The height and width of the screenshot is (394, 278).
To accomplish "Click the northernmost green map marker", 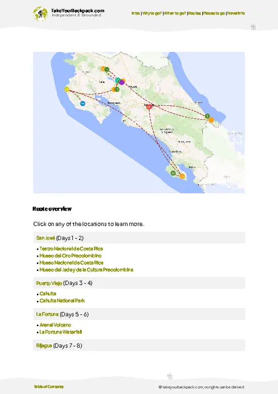I will pyautogui.click(x=107, y=69).
